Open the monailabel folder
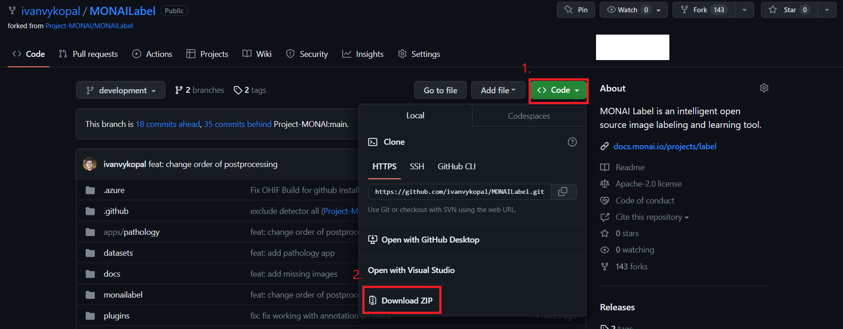 123,295
